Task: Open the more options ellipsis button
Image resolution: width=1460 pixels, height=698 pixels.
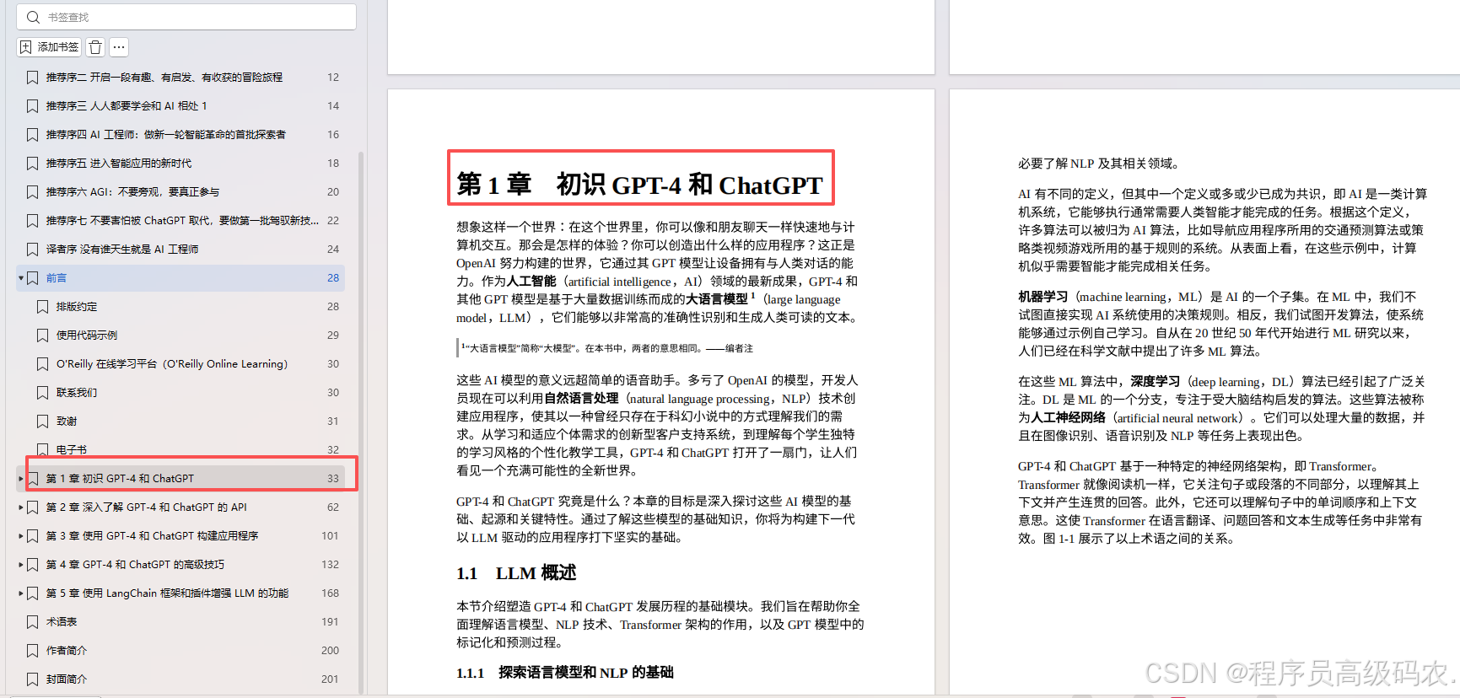Action: (x=119, y=47)
